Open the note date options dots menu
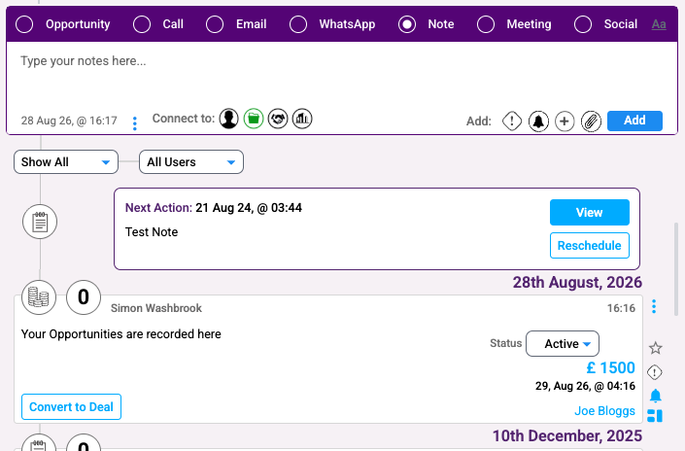The width and height of the screenshot is (685, 451). click(x=134, y=123)
